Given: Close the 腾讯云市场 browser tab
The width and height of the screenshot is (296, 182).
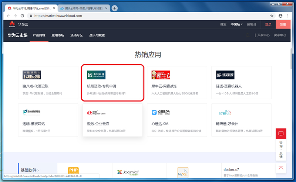Looking at the screenshot, I should click(106, 8).
